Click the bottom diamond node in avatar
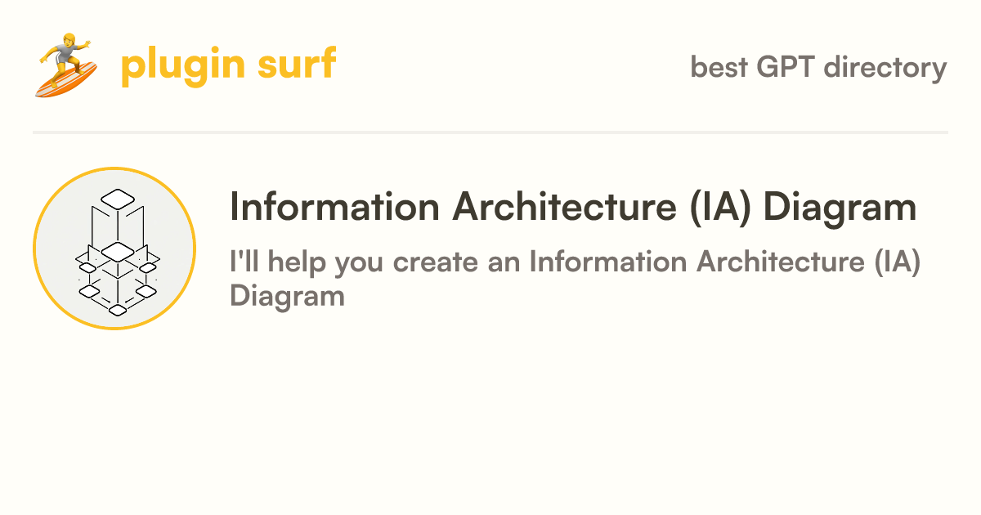 pos(118,308)
